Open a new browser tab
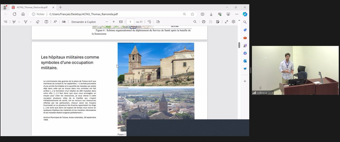The width and height of the screenshot is (340, 142). point(60,7)
